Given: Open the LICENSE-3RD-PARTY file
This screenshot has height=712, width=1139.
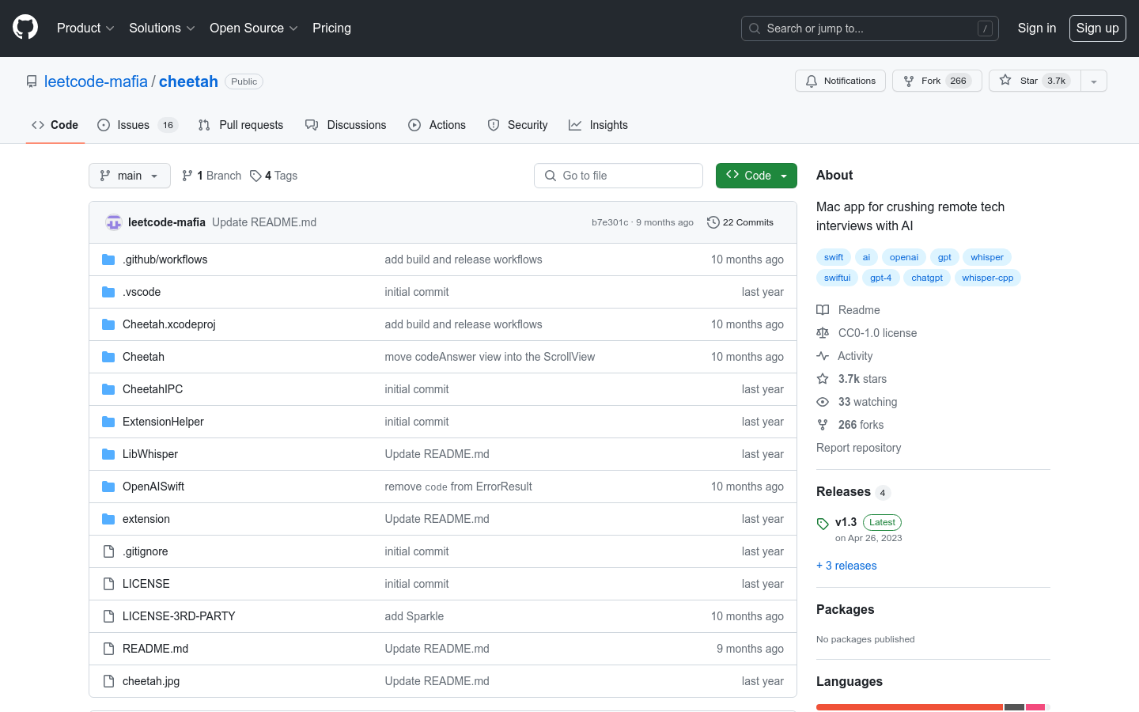Looking at the screenshot, I should (179, 616).
